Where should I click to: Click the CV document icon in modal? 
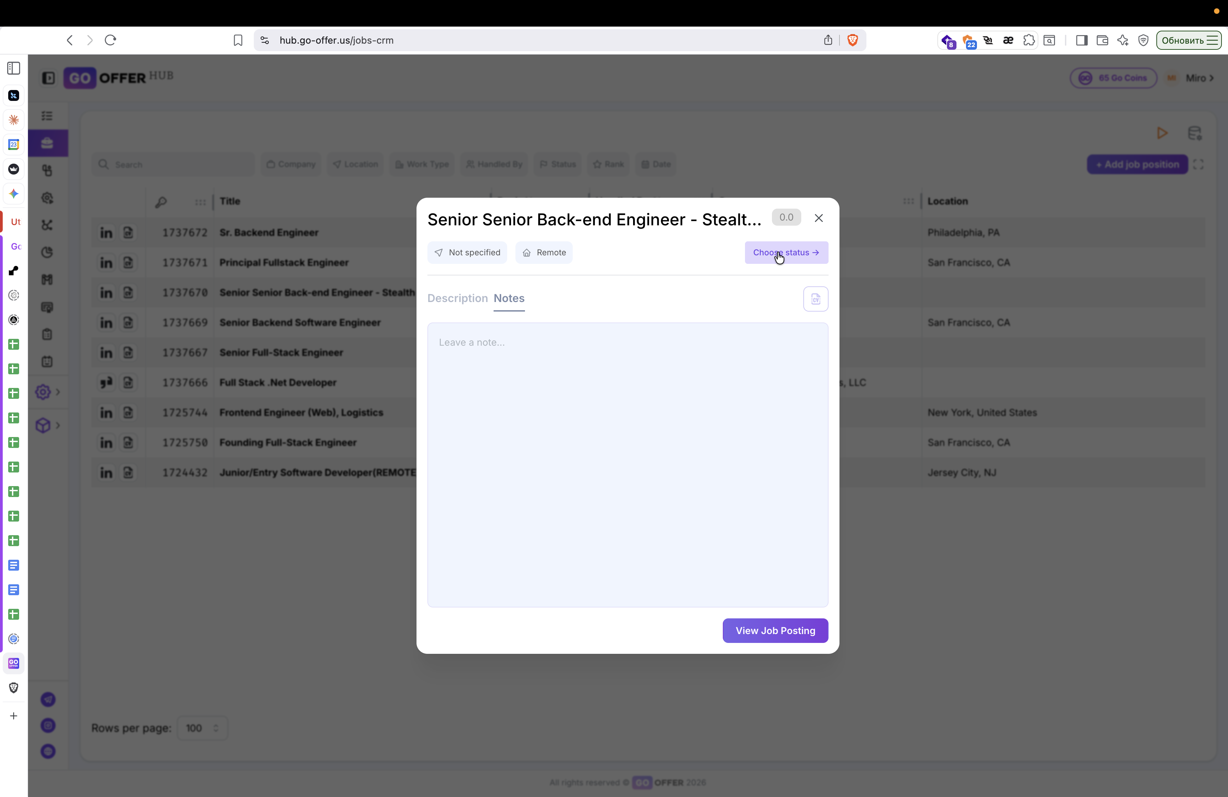click(815, 299)
